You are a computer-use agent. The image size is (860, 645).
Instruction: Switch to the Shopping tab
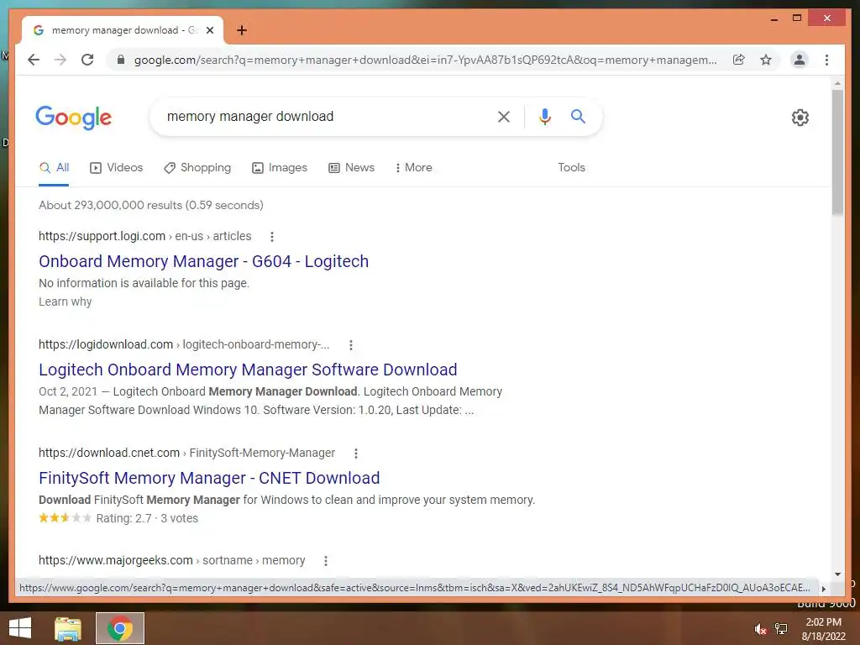pos(197,168)
